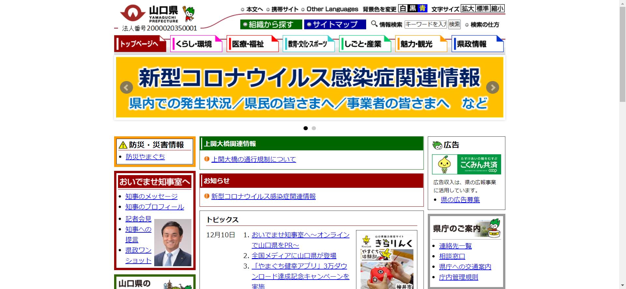Click the green mascot character beside logo
This screenshot has width=626, height=289.
(188, 14)
